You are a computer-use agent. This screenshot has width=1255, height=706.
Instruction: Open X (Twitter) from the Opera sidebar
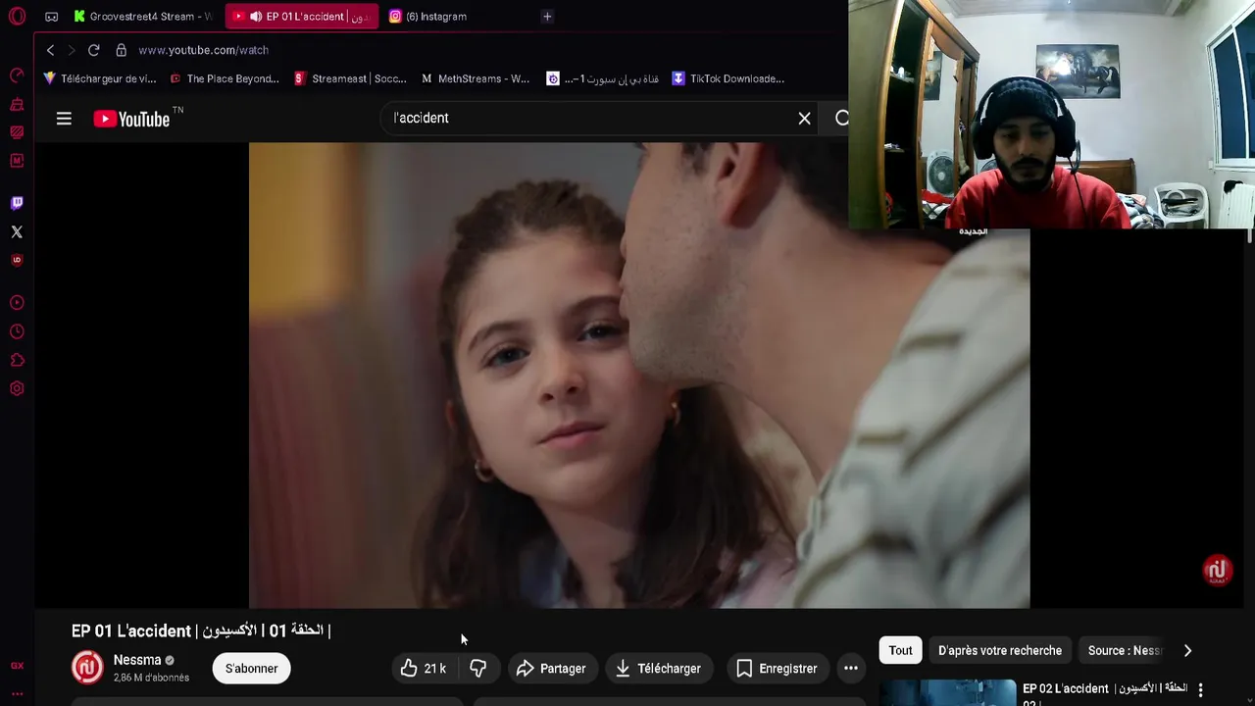(x=17, y=231)
